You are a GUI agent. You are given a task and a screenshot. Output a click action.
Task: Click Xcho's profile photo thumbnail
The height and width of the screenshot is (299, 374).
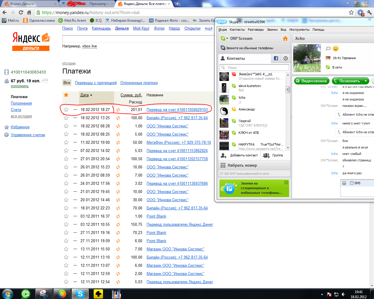pos(307,58)
